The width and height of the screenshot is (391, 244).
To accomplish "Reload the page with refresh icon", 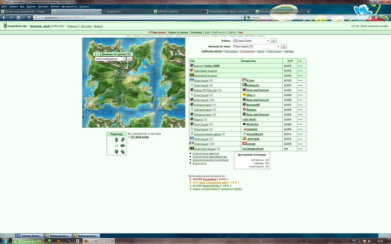I will [x=242, y=18].
